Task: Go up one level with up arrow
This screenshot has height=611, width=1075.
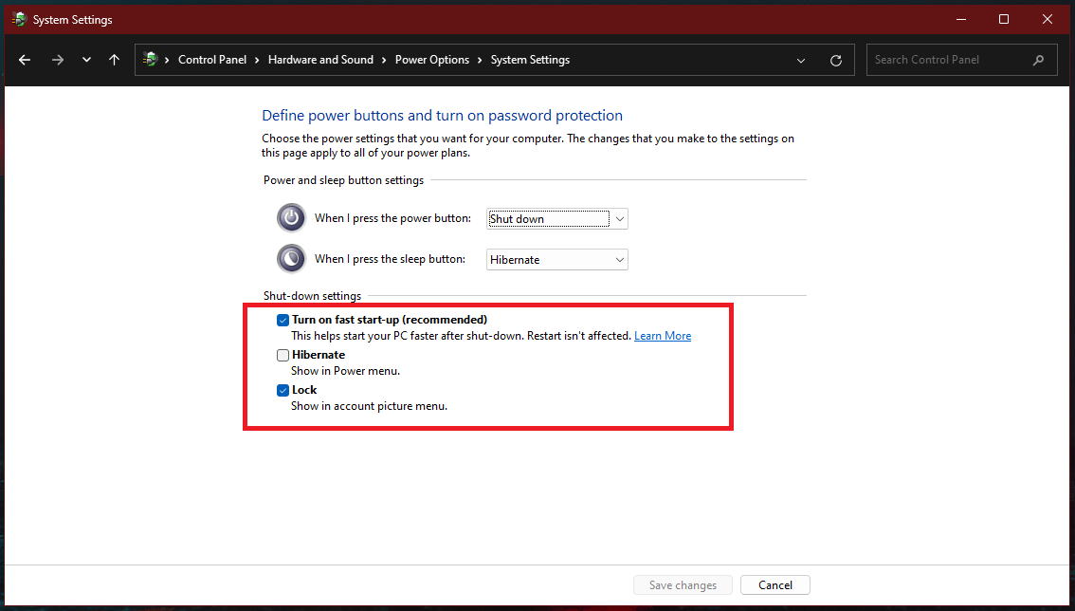Action: click(115, 60)
